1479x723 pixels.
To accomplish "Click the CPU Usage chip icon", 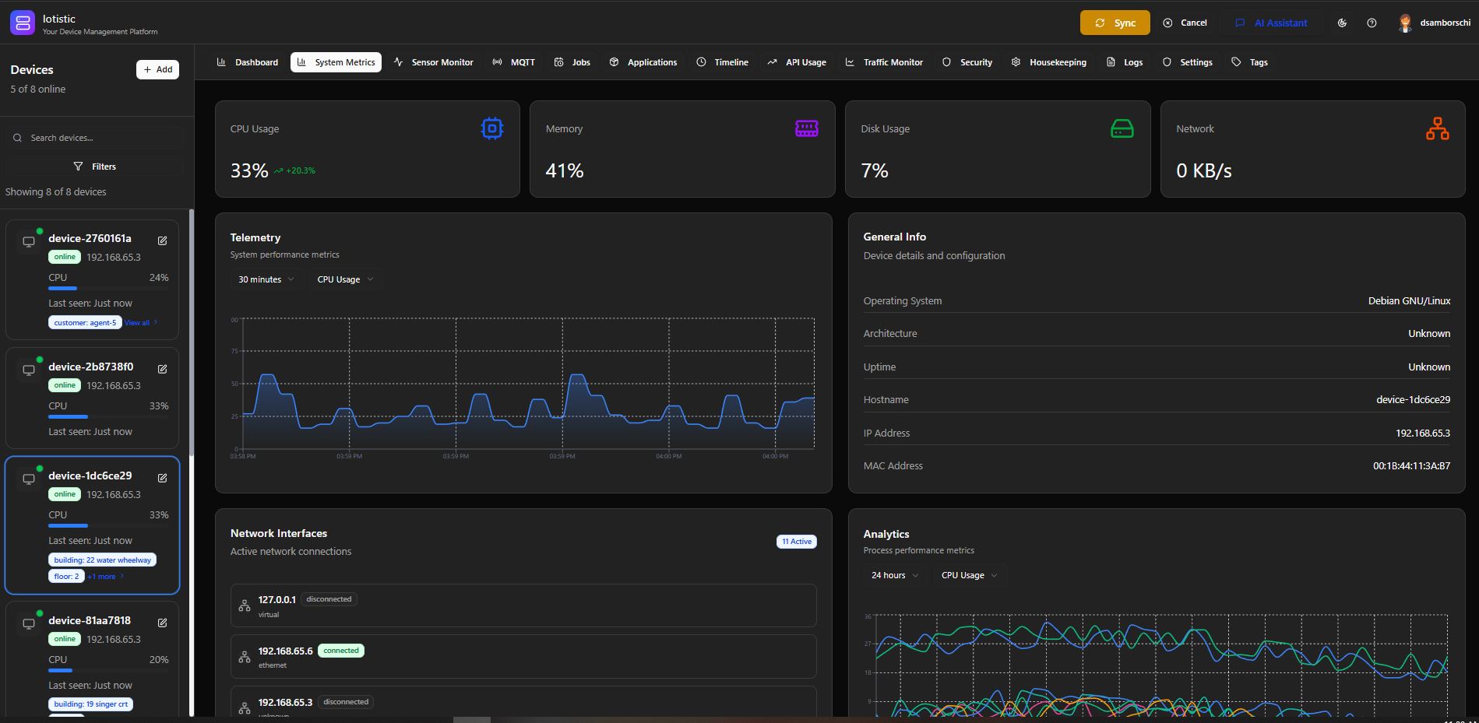I will pyautogui.click(x=491, y=128).
